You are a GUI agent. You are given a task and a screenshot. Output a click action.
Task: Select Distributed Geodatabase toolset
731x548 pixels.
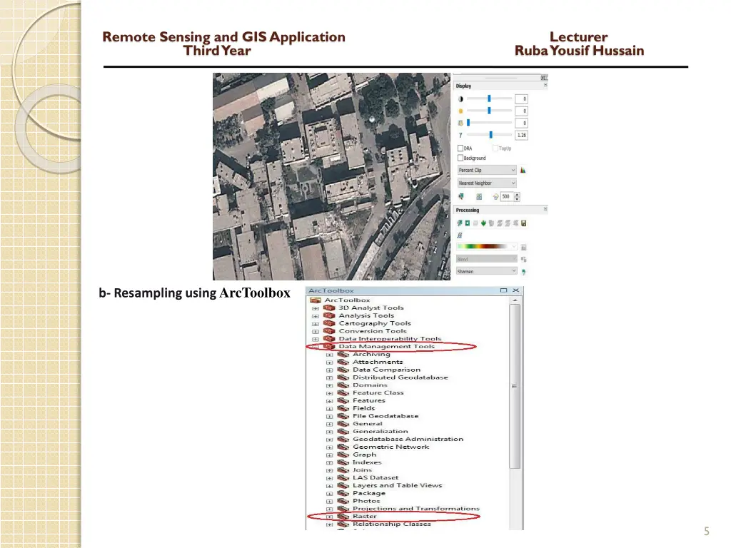400,377
